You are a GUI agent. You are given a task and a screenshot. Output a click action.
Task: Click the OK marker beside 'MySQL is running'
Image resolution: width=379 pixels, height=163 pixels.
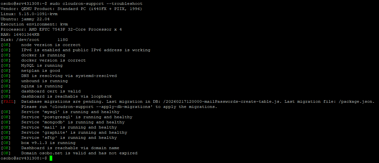(x=6, y=65)
